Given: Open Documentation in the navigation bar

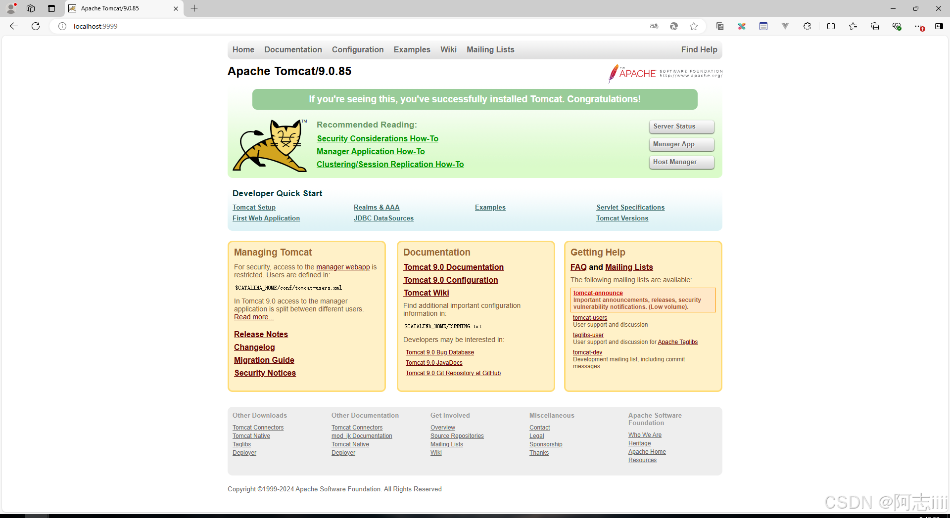Looking at the screenshot, I should [293, 49].
